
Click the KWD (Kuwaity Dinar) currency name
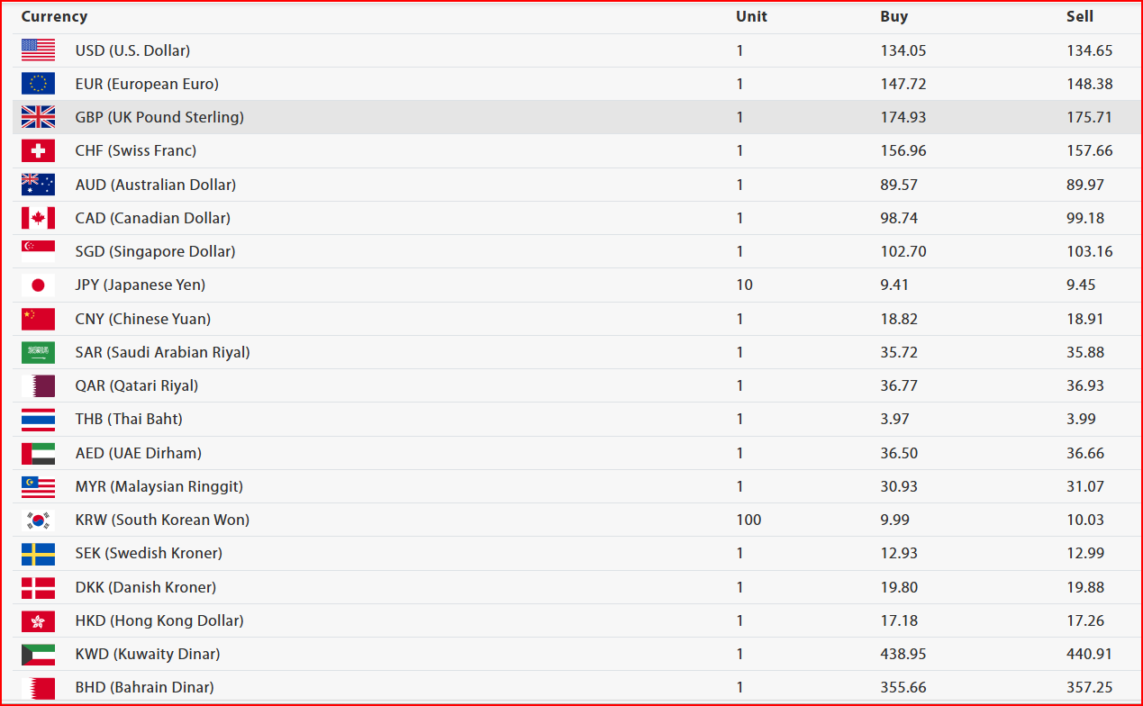pos(148,654)
